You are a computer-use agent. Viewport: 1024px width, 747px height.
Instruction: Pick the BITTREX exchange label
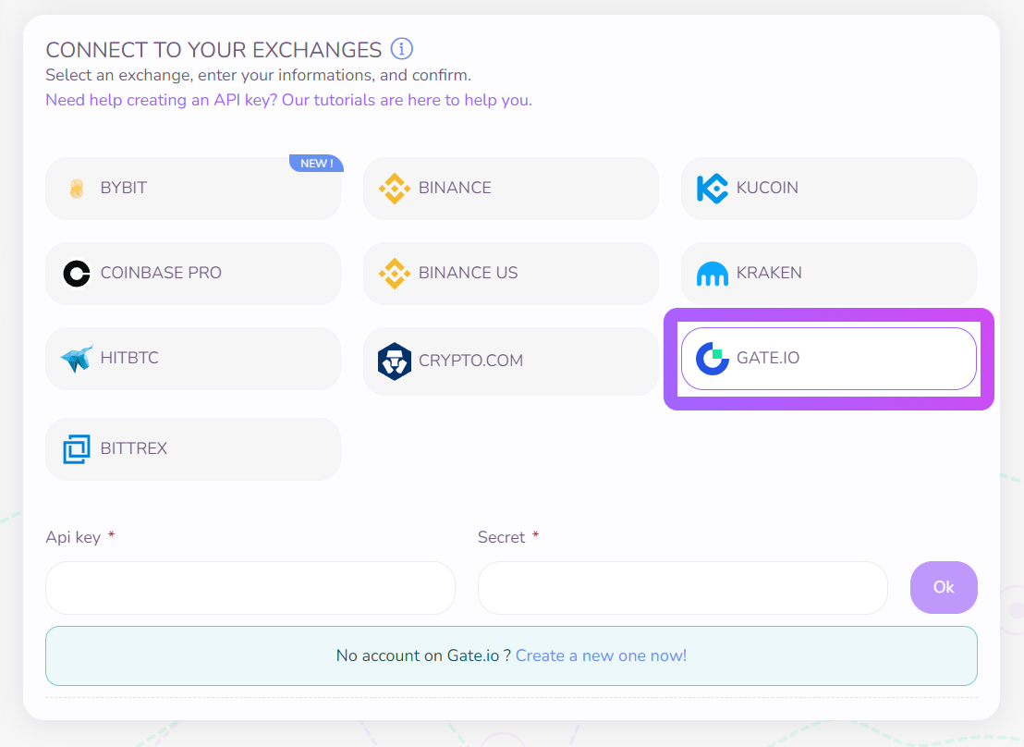click(x=133, y=448)
